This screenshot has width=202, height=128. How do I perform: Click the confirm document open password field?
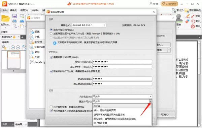click(122, 67)
